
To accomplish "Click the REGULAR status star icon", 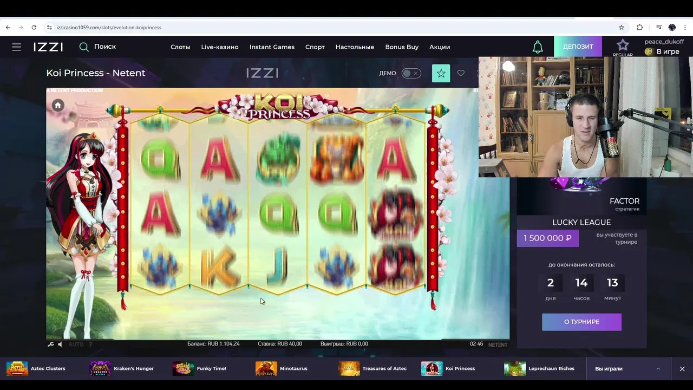I will 623,45.
